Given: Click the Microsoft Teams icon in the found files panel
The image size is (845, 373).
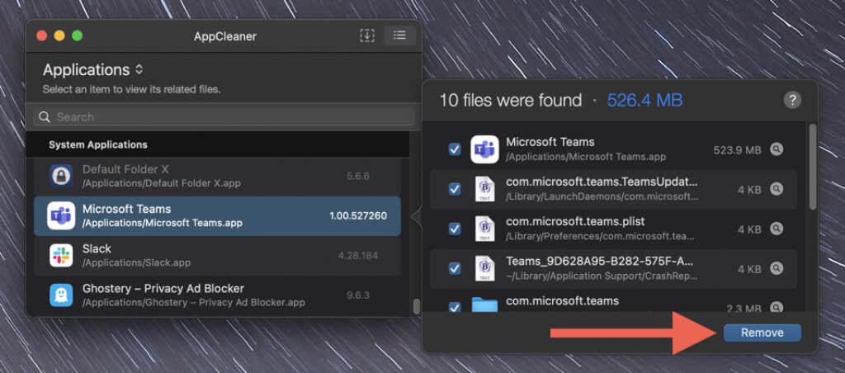Looking at the screenshot, I should pos(484,149).
